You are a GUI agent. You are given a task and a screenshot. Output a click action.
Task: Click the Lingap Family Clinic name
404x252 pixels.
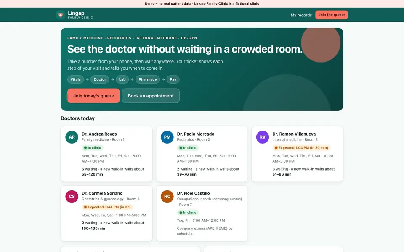tap(80, 15)
